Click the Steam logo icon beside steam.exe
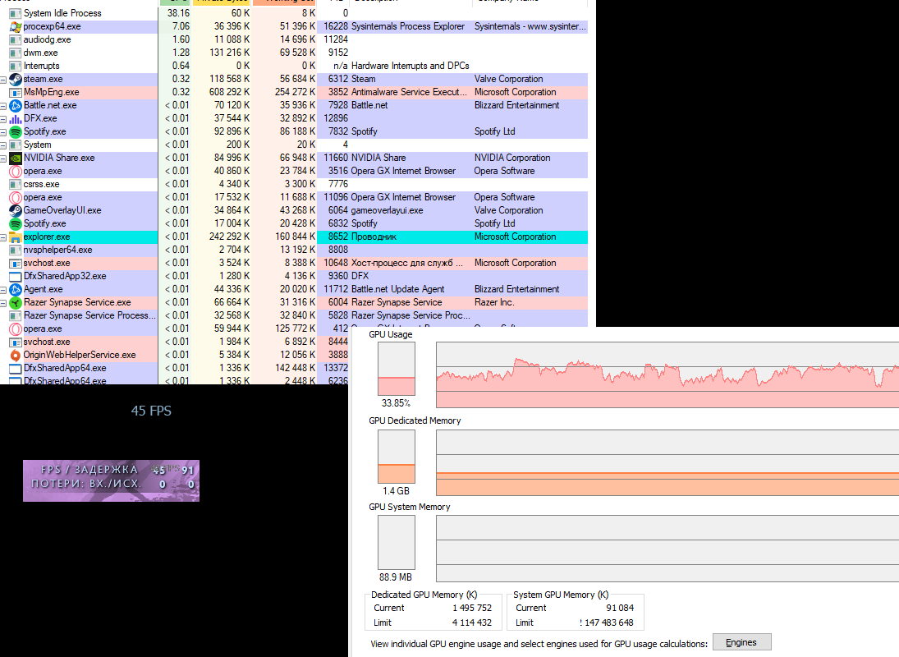 click(x=16, y=79)
